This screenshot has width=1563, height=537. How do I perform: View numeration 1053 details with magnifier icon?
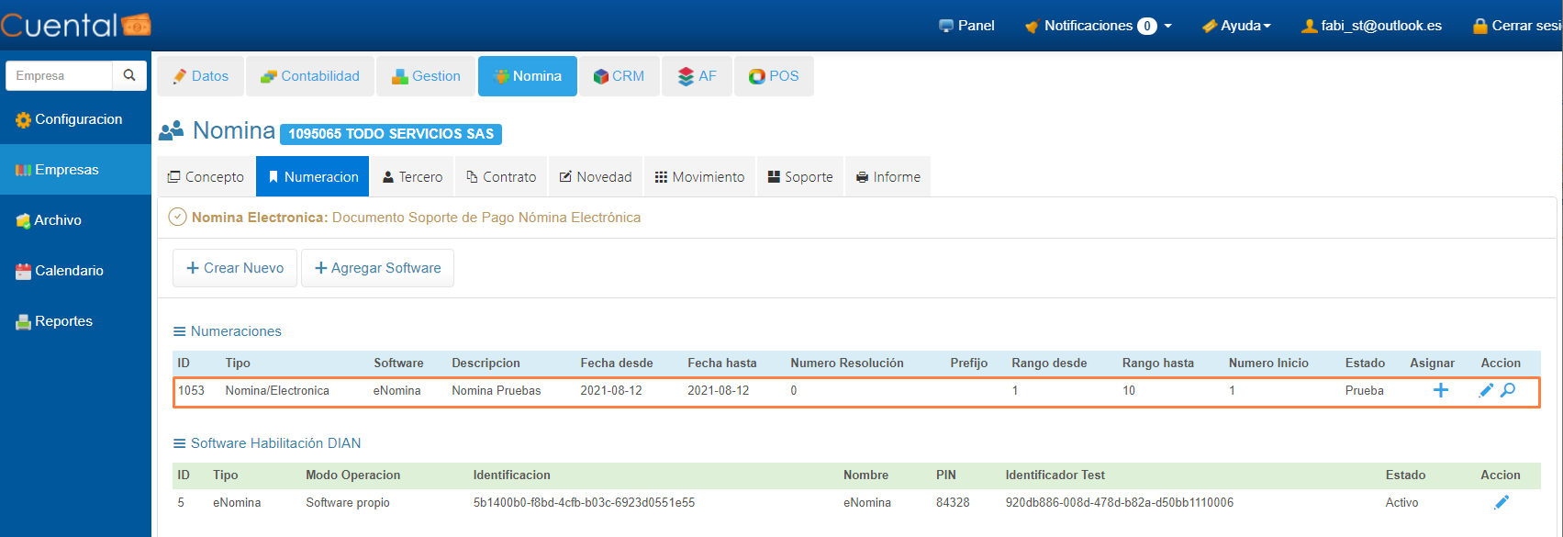click(1507, 390)
